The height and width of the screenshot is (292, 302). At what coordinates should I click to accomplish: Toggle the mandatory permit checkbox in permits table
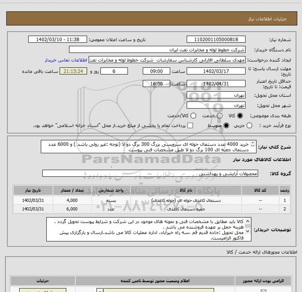[263, 291]
